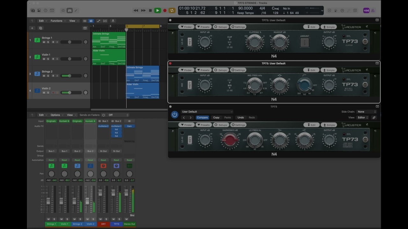Screen dimensions: 408x229
Task: Open the mixer Edit menu
Action: (x=42, y=115)
